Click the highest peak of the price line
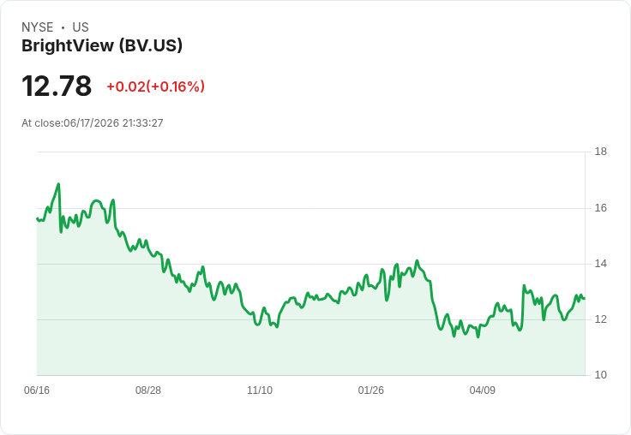 pyautogui.click(x=59, y=184)
